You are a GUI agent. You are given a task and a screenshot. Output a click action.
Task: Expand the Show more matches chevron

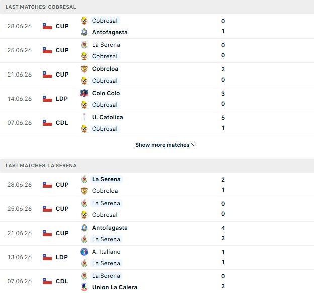[x=194, y=145]
